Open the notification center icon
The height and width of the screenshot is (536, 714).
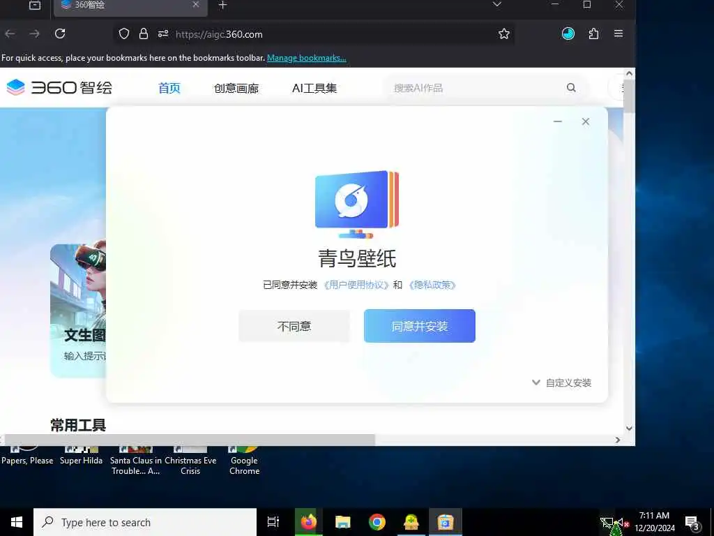(692, 522)
